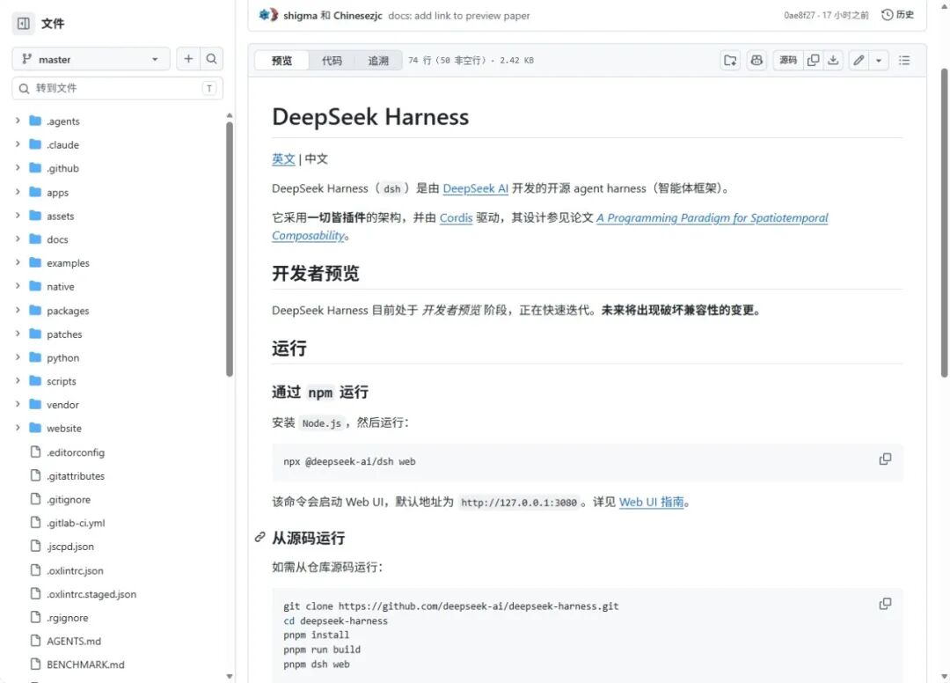Open the vendor folder row

point(118,405)
